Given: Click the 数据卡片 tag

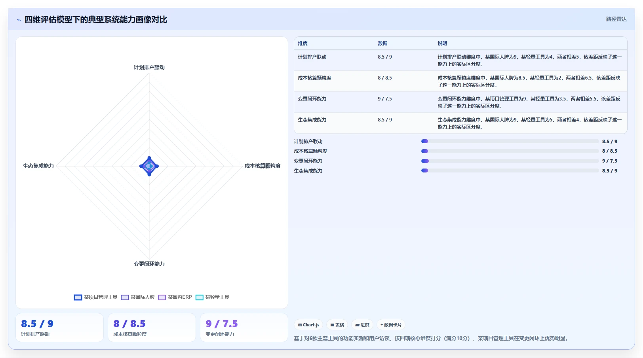Looking at the screenshot, I should tap(391, 325).
